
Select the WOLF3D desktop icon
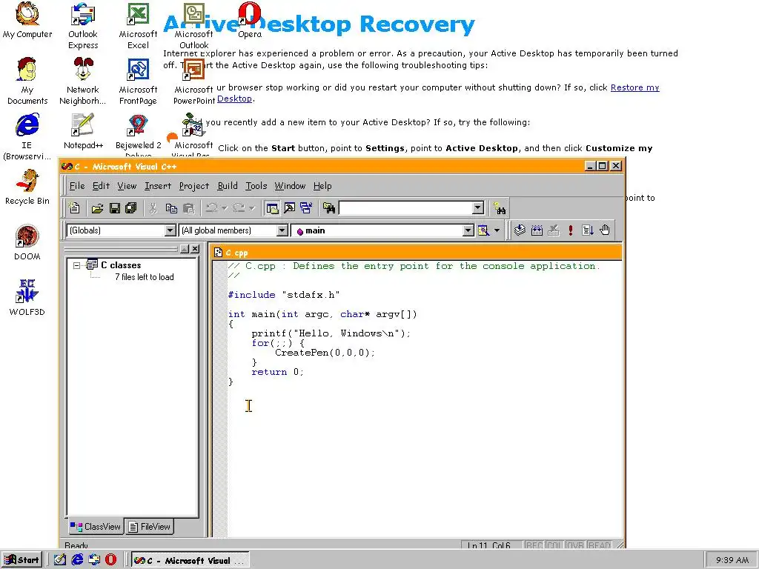click(27, 298)
